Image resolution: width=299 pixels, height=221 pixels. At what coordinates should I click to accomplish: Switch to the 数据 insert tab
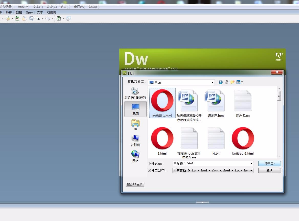click(19, 12)
